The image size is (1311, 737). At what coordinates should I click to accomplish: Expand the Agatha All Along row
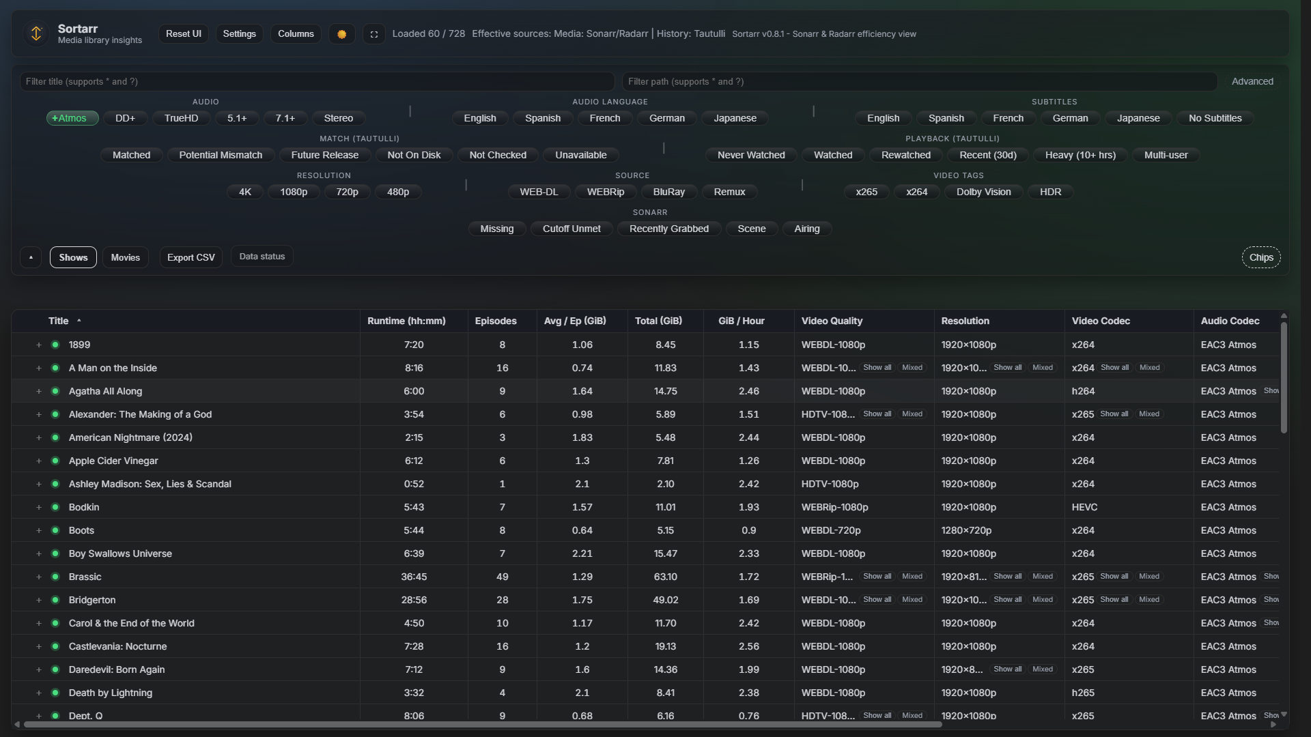click(x=39, y=391)
